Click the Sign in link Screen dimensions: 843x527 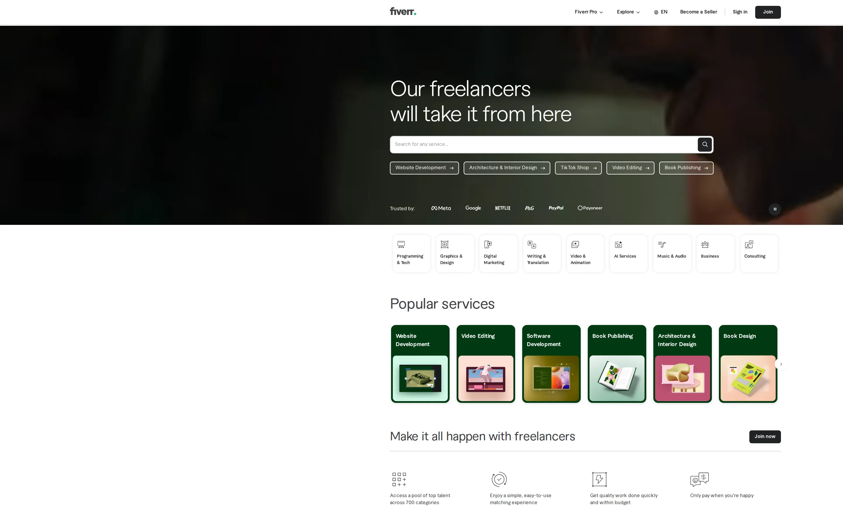point(740,12)
